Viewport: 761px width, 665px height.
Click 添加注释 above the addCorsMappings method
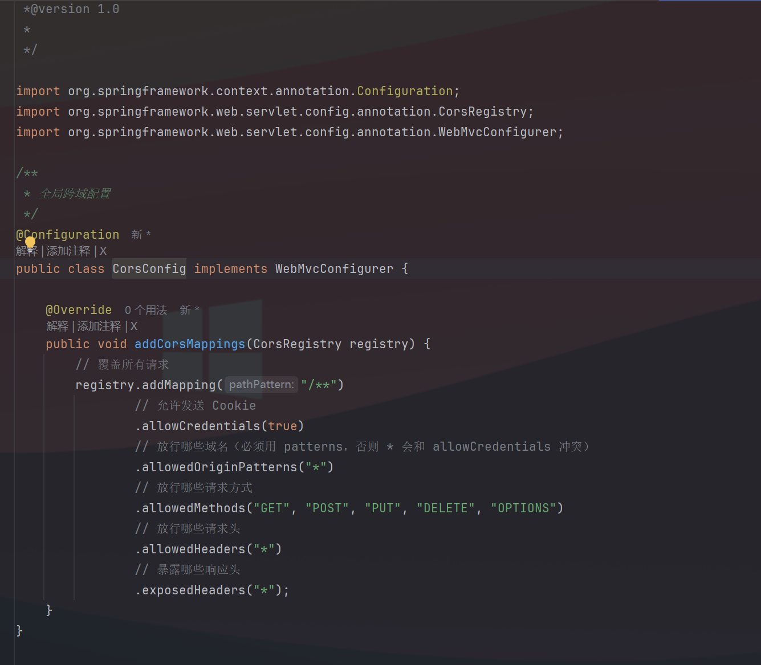coord(99,327)
